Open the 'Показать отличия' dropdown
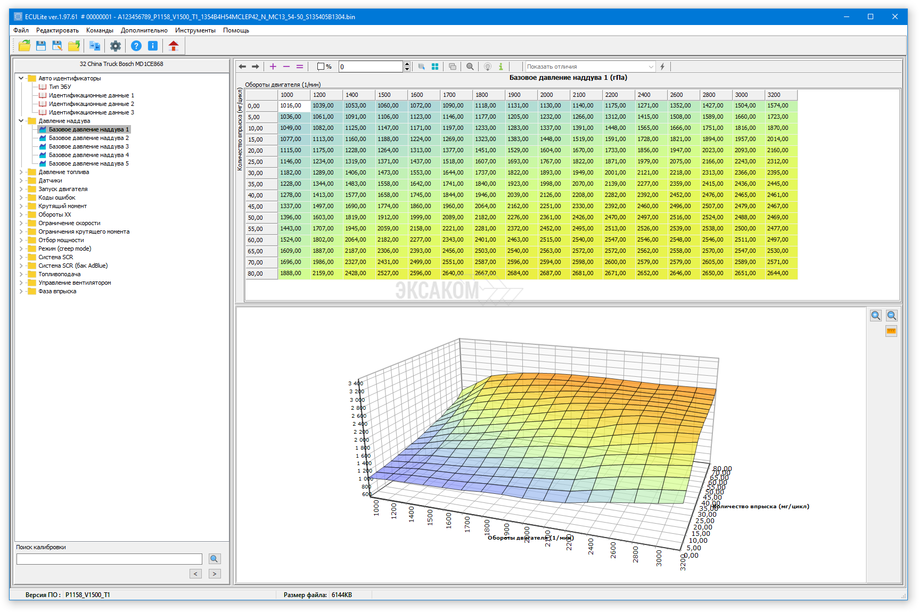 651,67
